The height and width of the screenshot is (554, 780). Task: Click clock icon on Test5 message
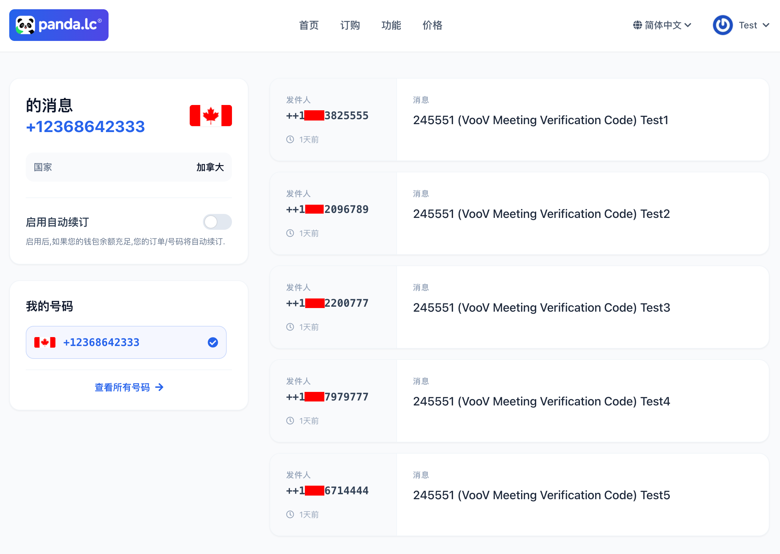click(290, 514)
